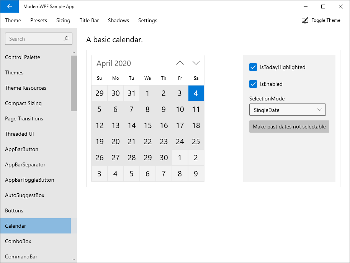Open the Shadows menu
The image size is (350, 263).
pyautogui.click(x=118, y=20)
